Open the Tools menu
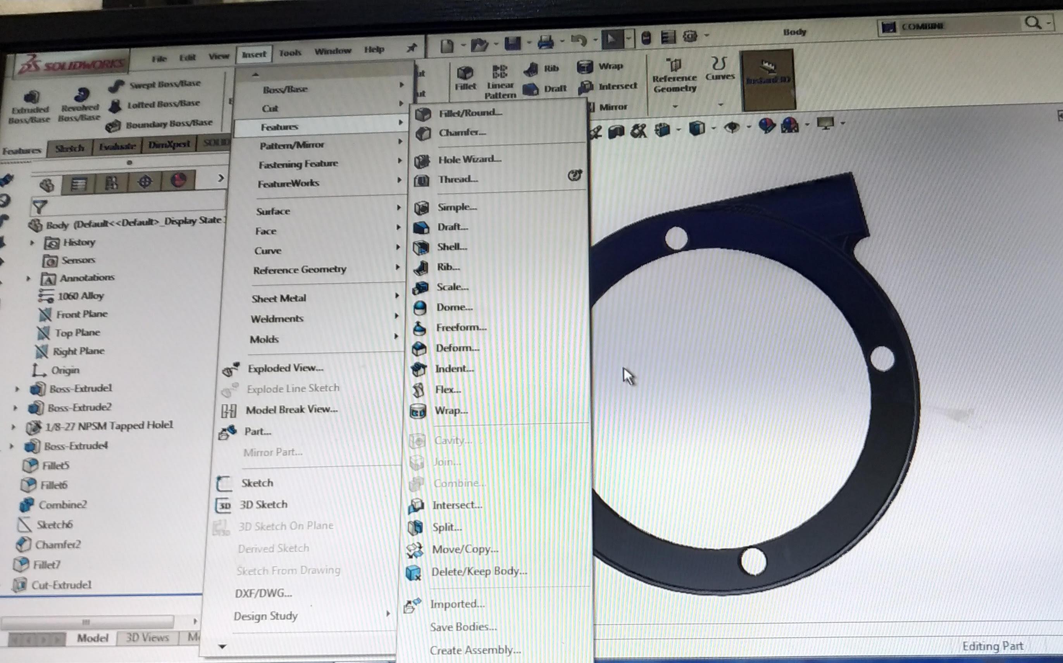Image resolution: width=1063 pixels, height=663 pixels. (290, 53)
